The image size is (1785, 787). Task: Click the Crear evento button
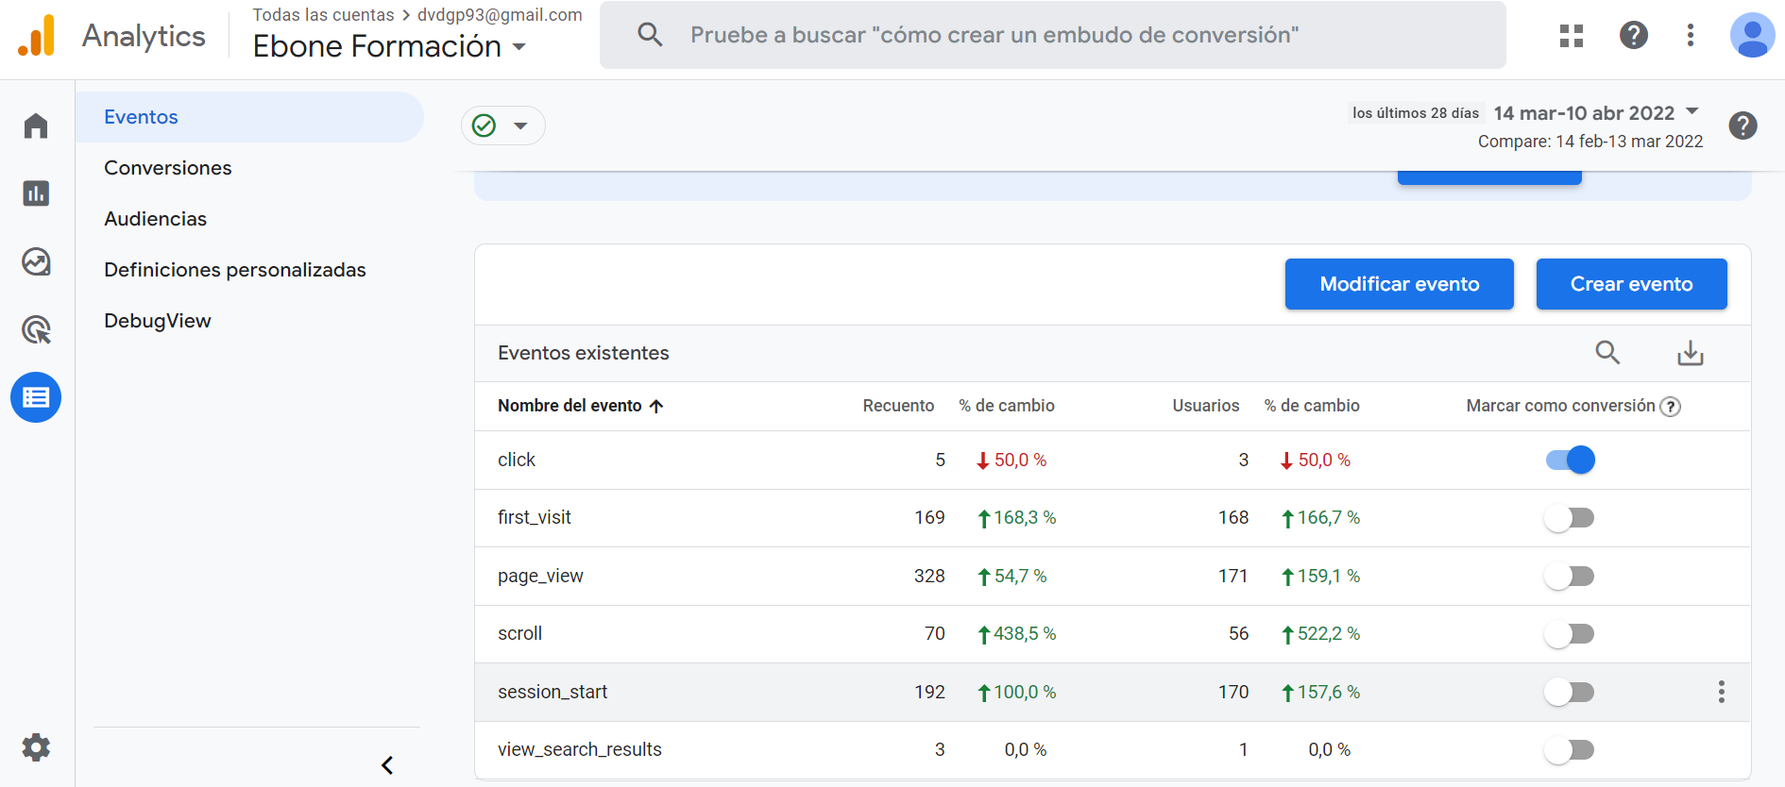pos(1631,284)
